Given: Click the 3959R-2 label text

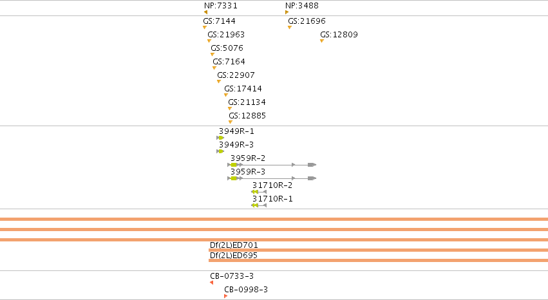Looking at the screenshot, I should (x=248, y=158).
